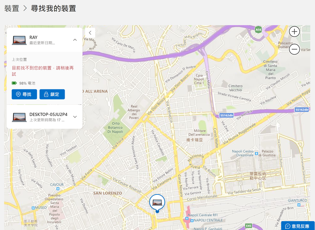Click the 最近更新日期 subtitle under RAY
315x230 pixels.
click(x=42, y=43)
